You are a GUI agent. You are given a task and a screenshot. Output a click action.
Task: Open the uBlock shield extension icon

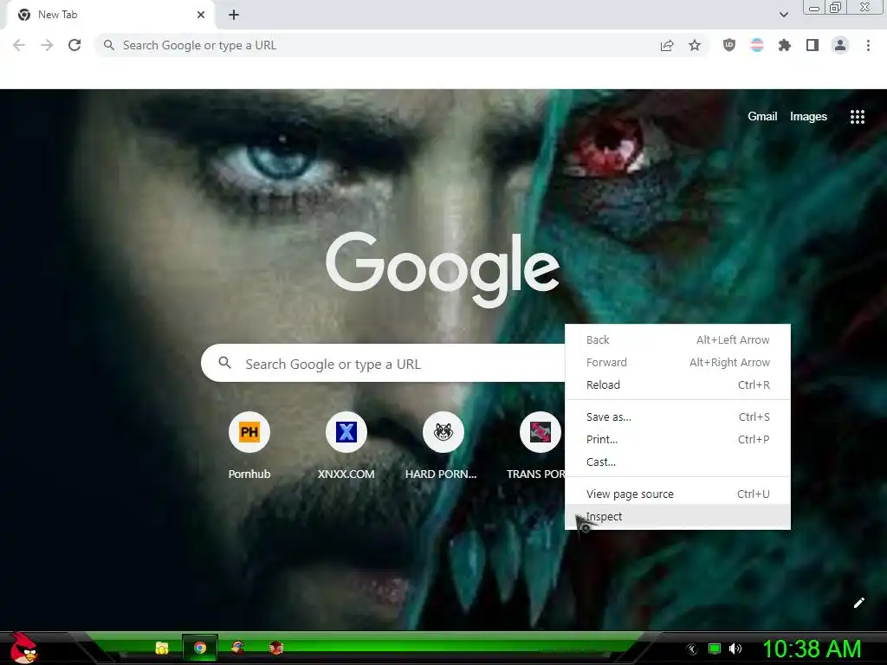[x=729, y=45]
